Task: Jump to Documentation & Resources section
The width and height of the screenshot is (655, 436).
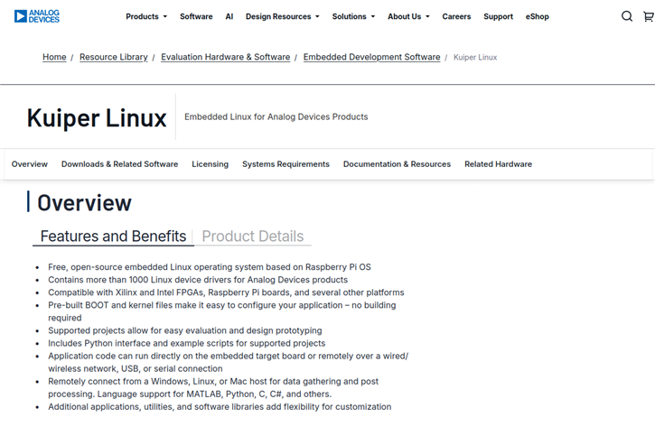Action: (x=397, y=164)
